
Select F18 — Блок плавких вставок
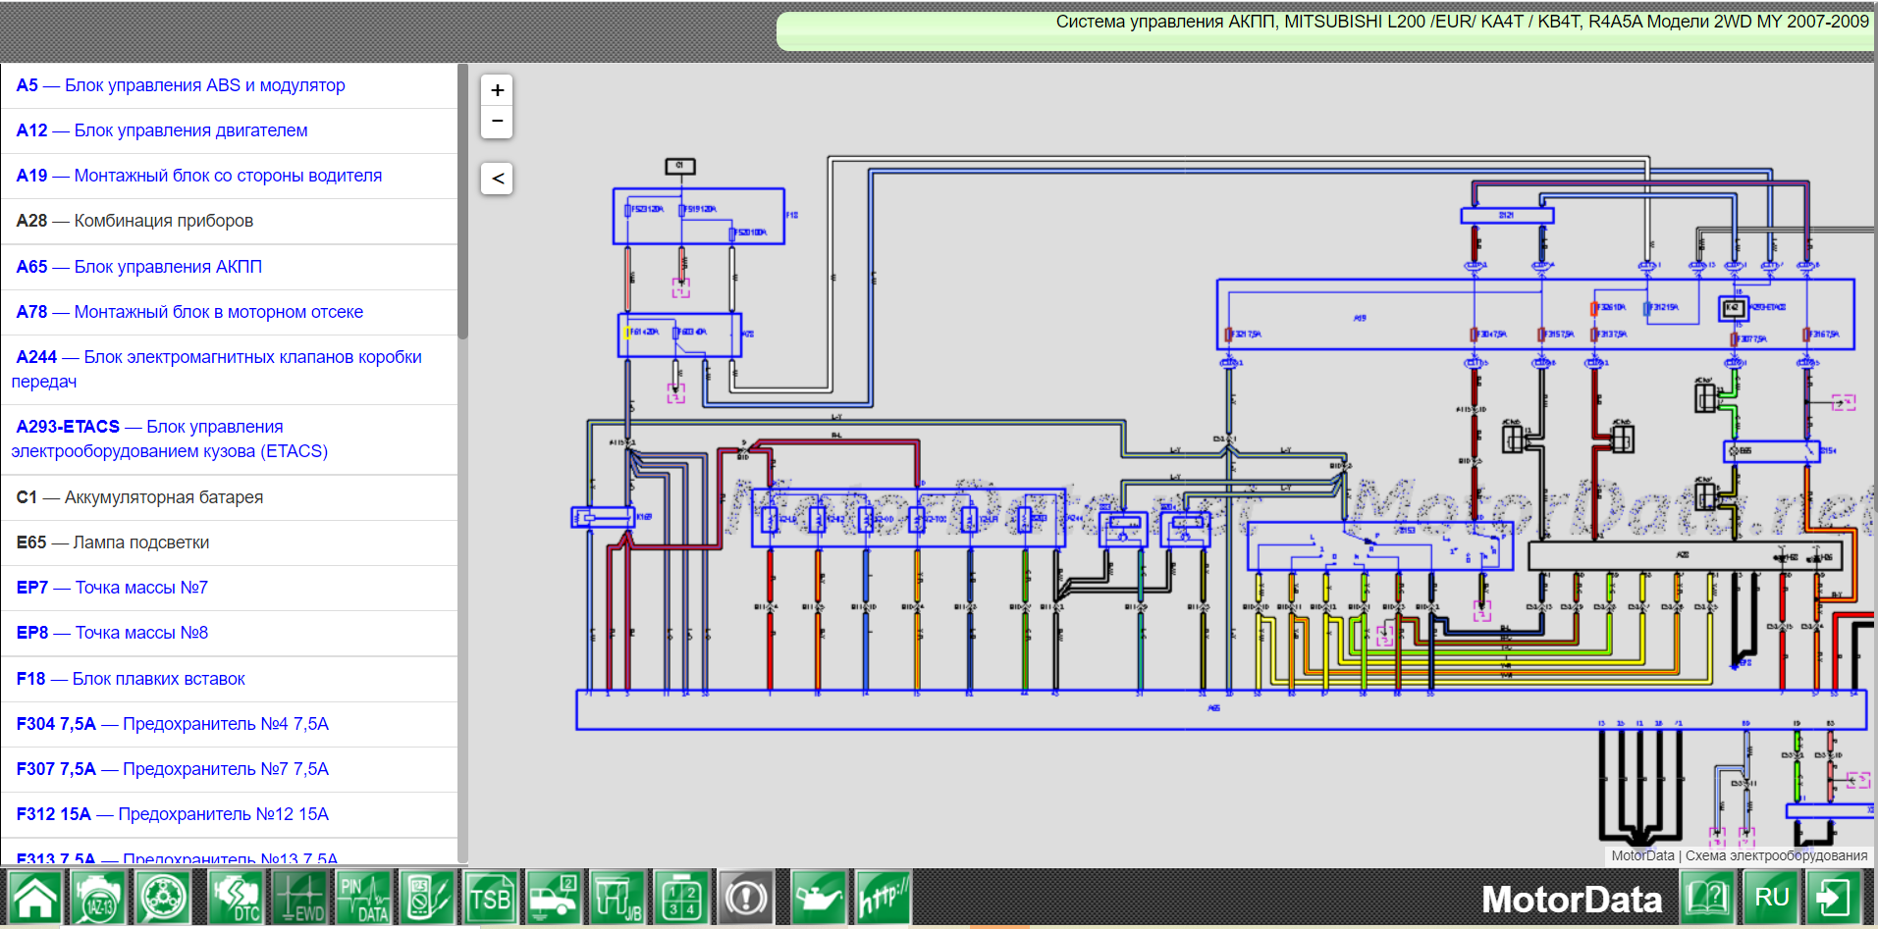[x=131, y=679]
